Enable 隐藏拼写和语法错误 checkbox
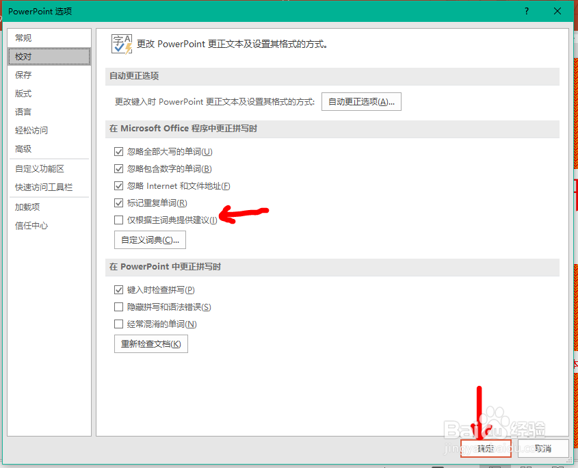578x468 pixels. tap(118, 307)
